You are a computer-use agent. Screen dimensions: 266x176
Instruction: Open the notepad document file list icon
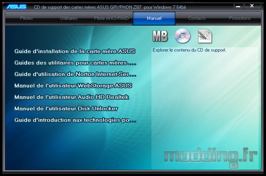click(205, 36)
